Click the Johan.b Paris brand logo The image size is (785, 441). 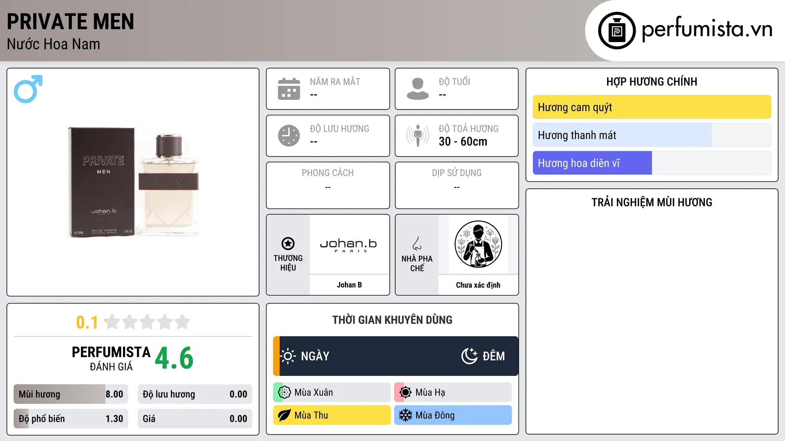[349, 245]
